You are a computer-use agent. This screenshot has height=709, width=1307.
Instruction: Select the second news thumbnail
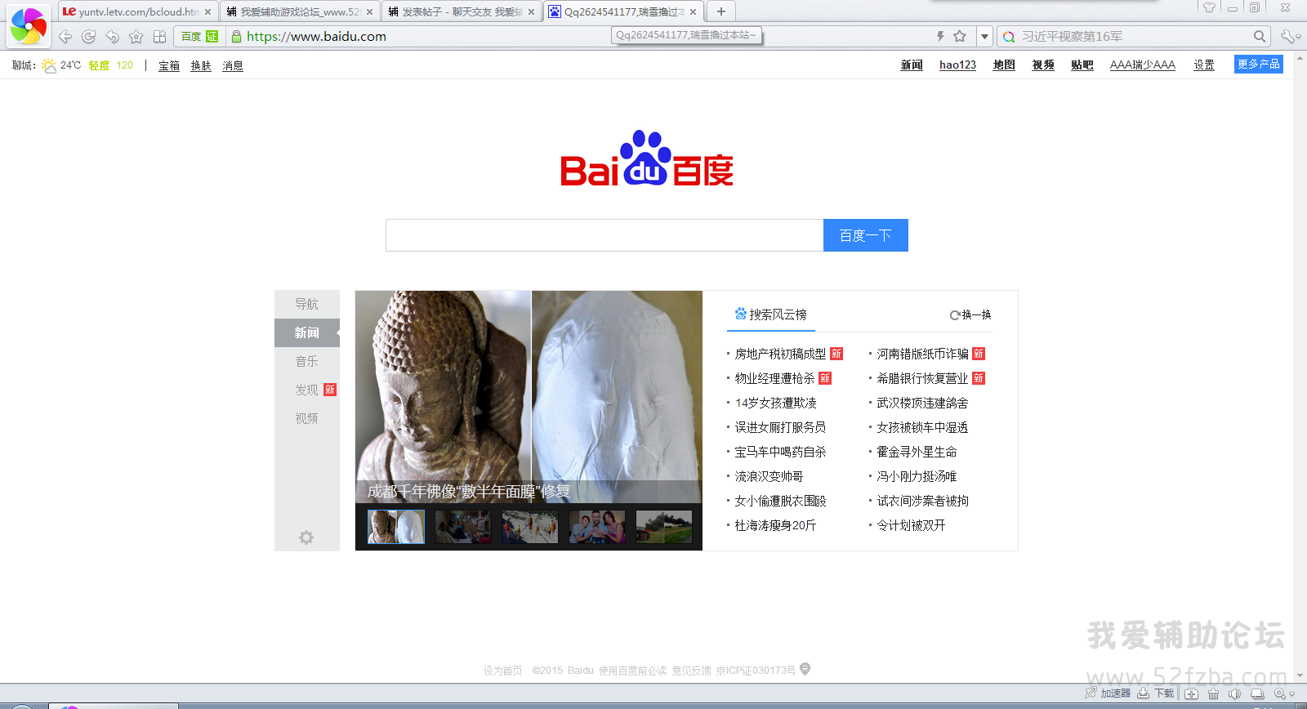pyautogui.click(x=463, y=527)
